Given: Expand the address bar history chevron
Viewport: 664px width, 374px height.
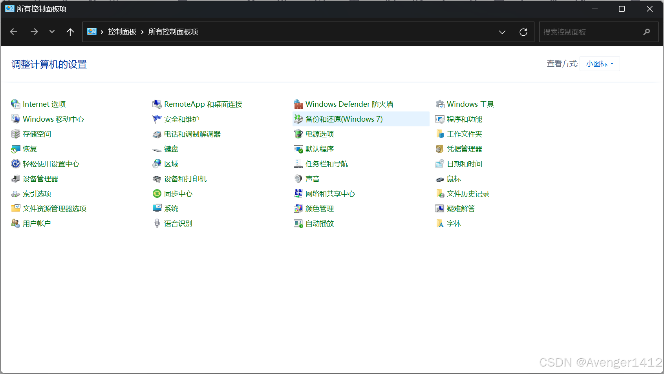Looking at the screenshot, I should point(502,32).
